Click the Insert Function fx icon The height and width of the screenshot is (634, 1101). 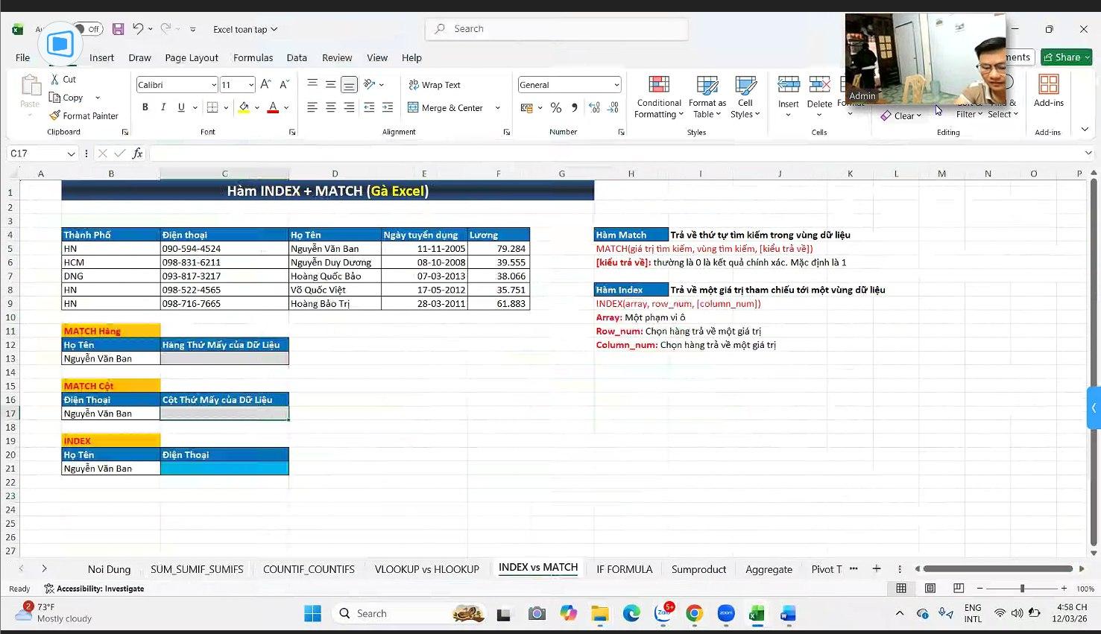[x=137, y=153]
